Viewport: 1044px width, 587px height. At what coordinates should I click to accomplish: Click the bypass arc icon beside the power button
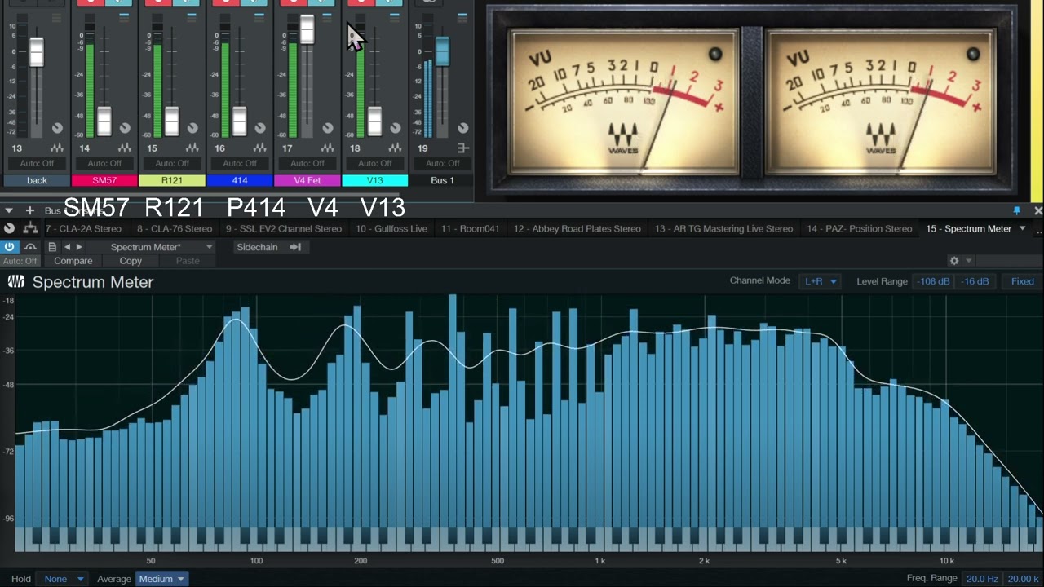point(31,247)
